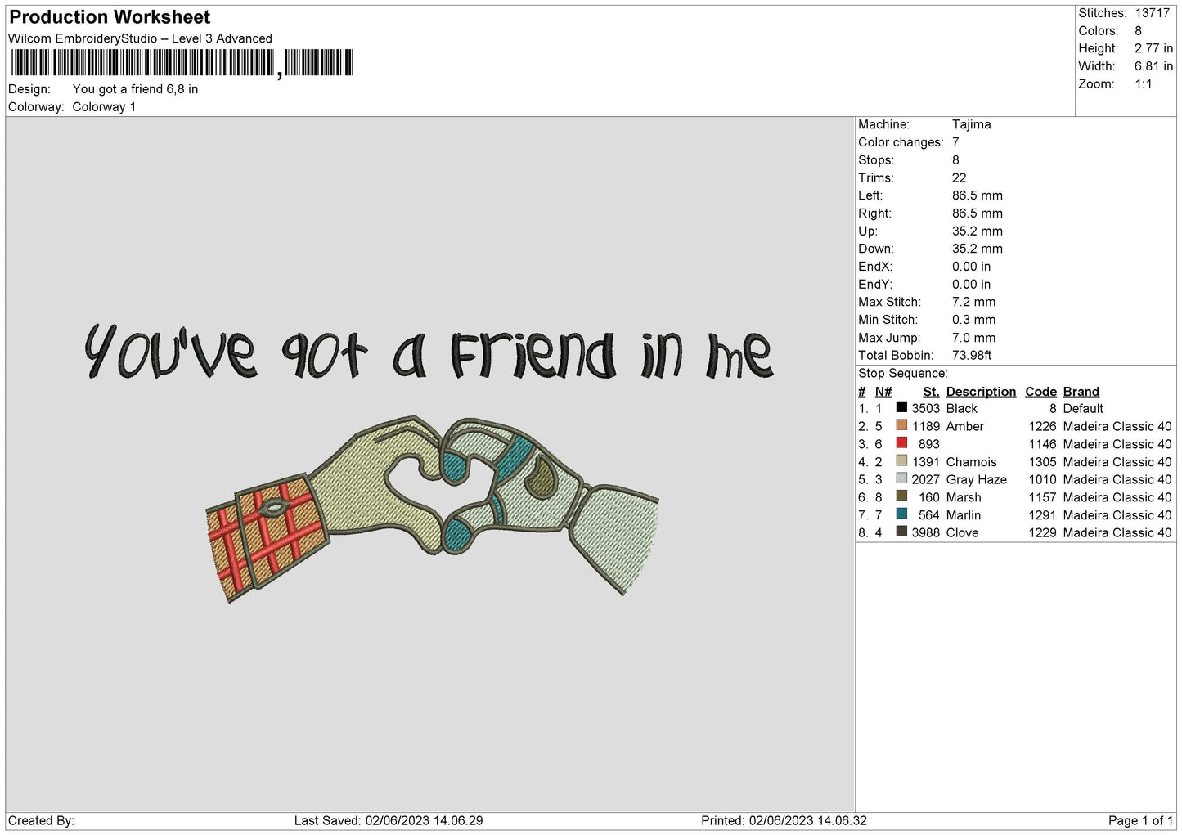Click the 'Code' column header
This screenshot has width=1182, height=835.
pos(1040,392)
